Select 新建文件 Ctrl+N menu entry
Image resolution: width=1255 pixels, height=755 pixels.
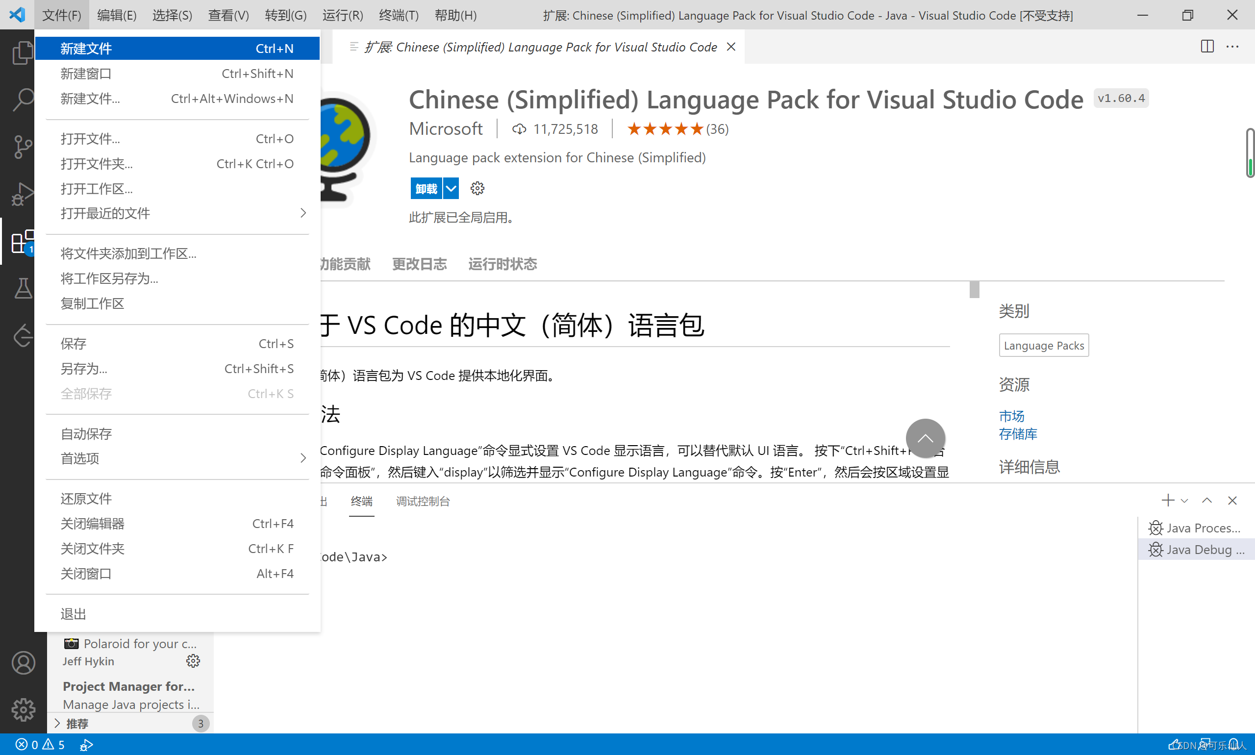click(x=177, y=49)
